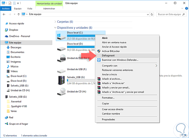Expand the ribbon with the chevron
Screen dimensions: 189x138
182,9
